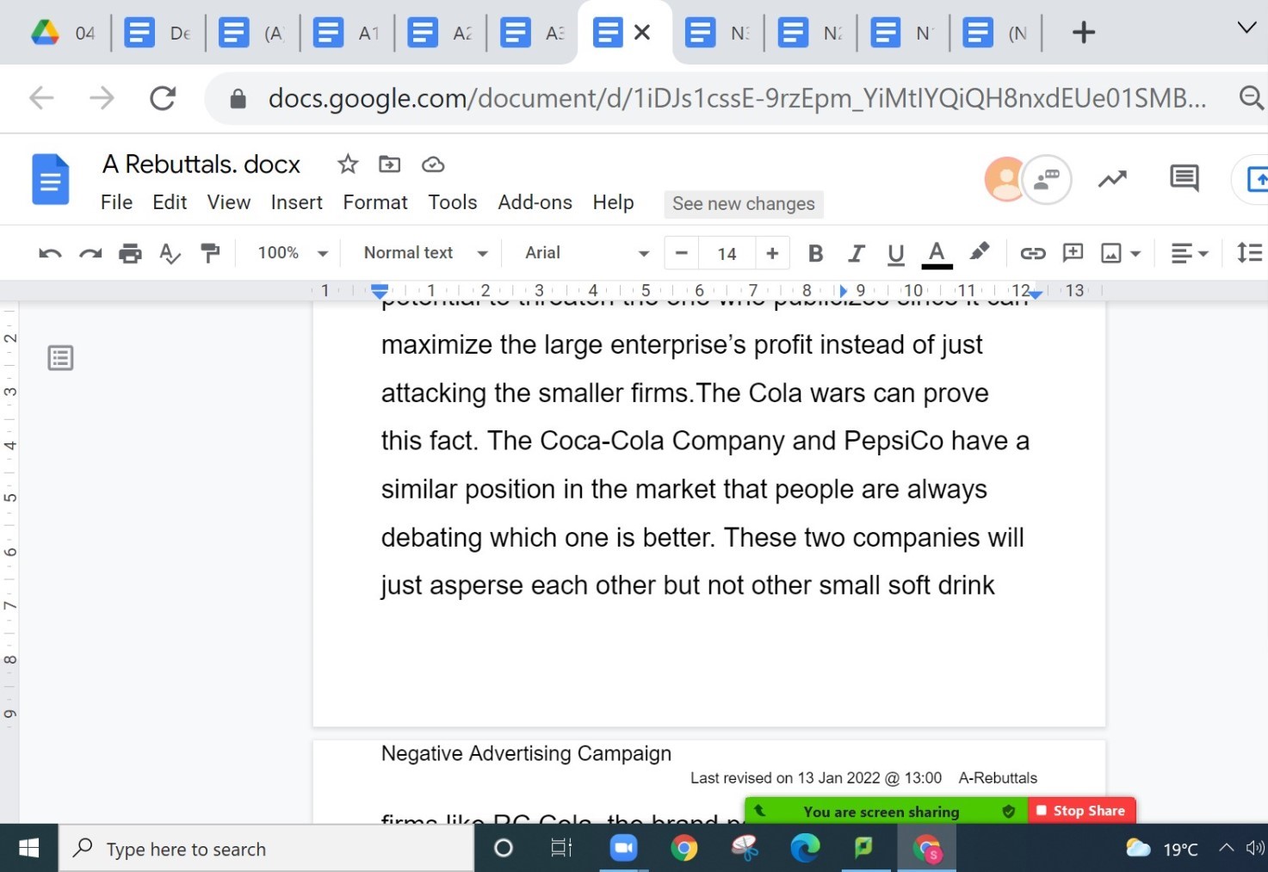The width and height of the screenshot is (1268, 872).
Task: Open the activity dashboard trend icon
Action: pyautogui.click(x=1112, y=179)
